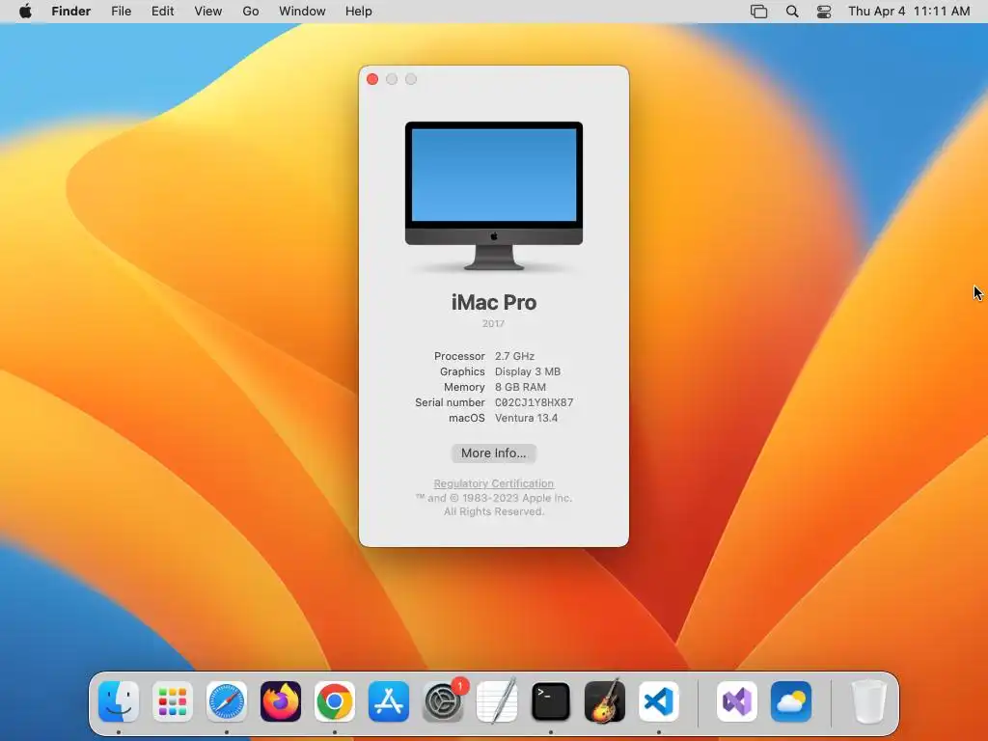Open Visual Studio Code from the Dock
988x741 pixels.
[x=658, y=701]
